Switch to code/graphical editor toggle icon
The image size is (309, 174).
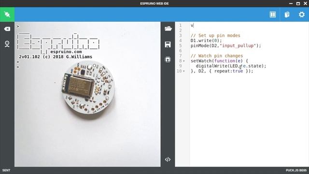click(168, 159)
